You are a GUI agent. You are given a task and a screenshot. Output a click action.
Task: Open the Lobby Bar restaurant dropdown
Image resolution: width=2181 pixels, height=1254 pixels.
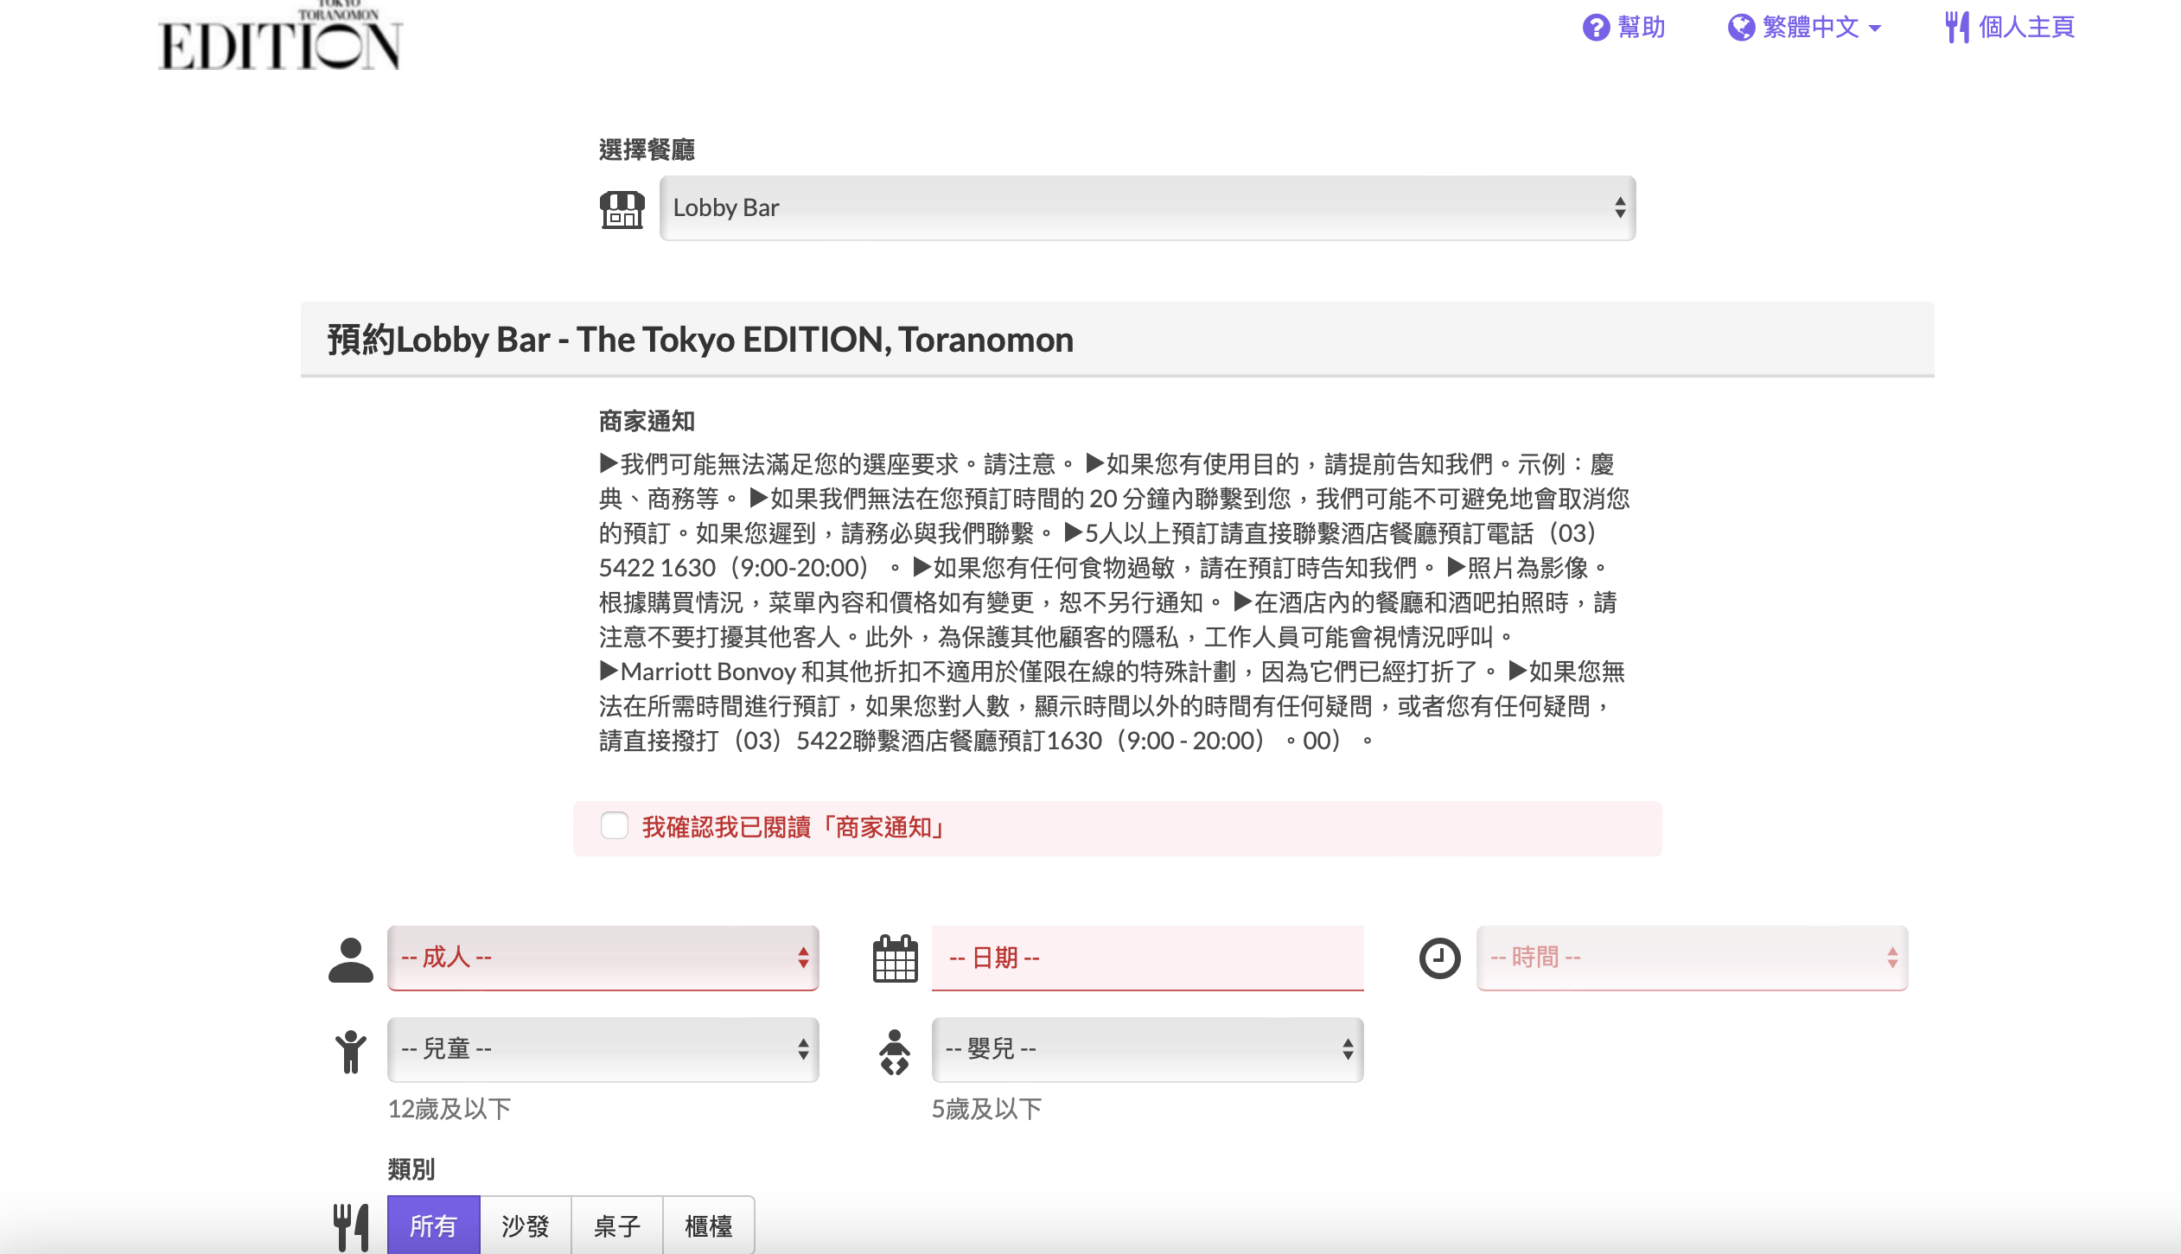pos(1147,208)
